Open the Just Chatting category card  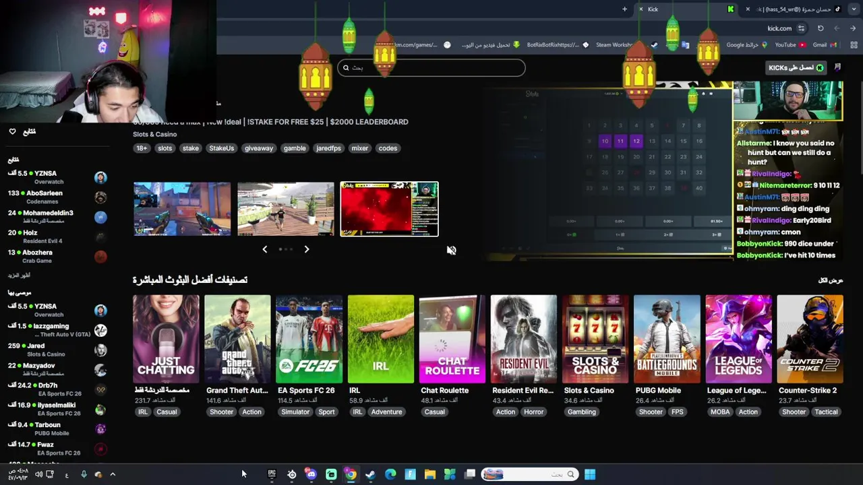click(x=166, y=339)
